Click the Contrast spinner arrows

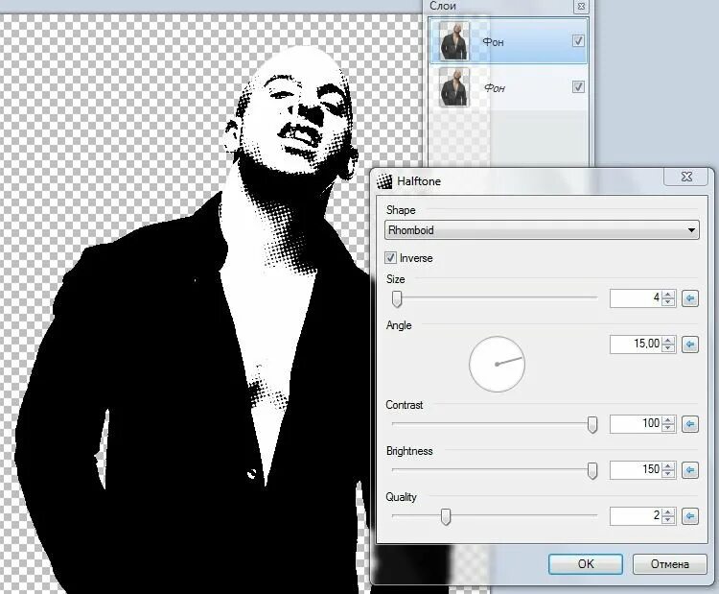pos(668,424)
